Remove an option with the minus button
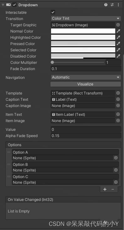This screenshot has width=124, height=230. click(x=113, y=189)
